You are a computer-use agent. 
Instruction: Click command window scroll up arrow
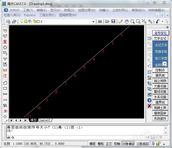tap(166, 128)
